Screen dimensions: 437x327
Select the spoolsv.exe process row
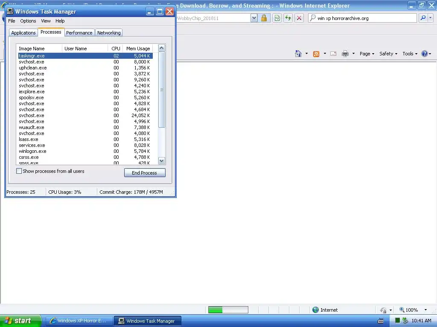[x=85, y=98]
